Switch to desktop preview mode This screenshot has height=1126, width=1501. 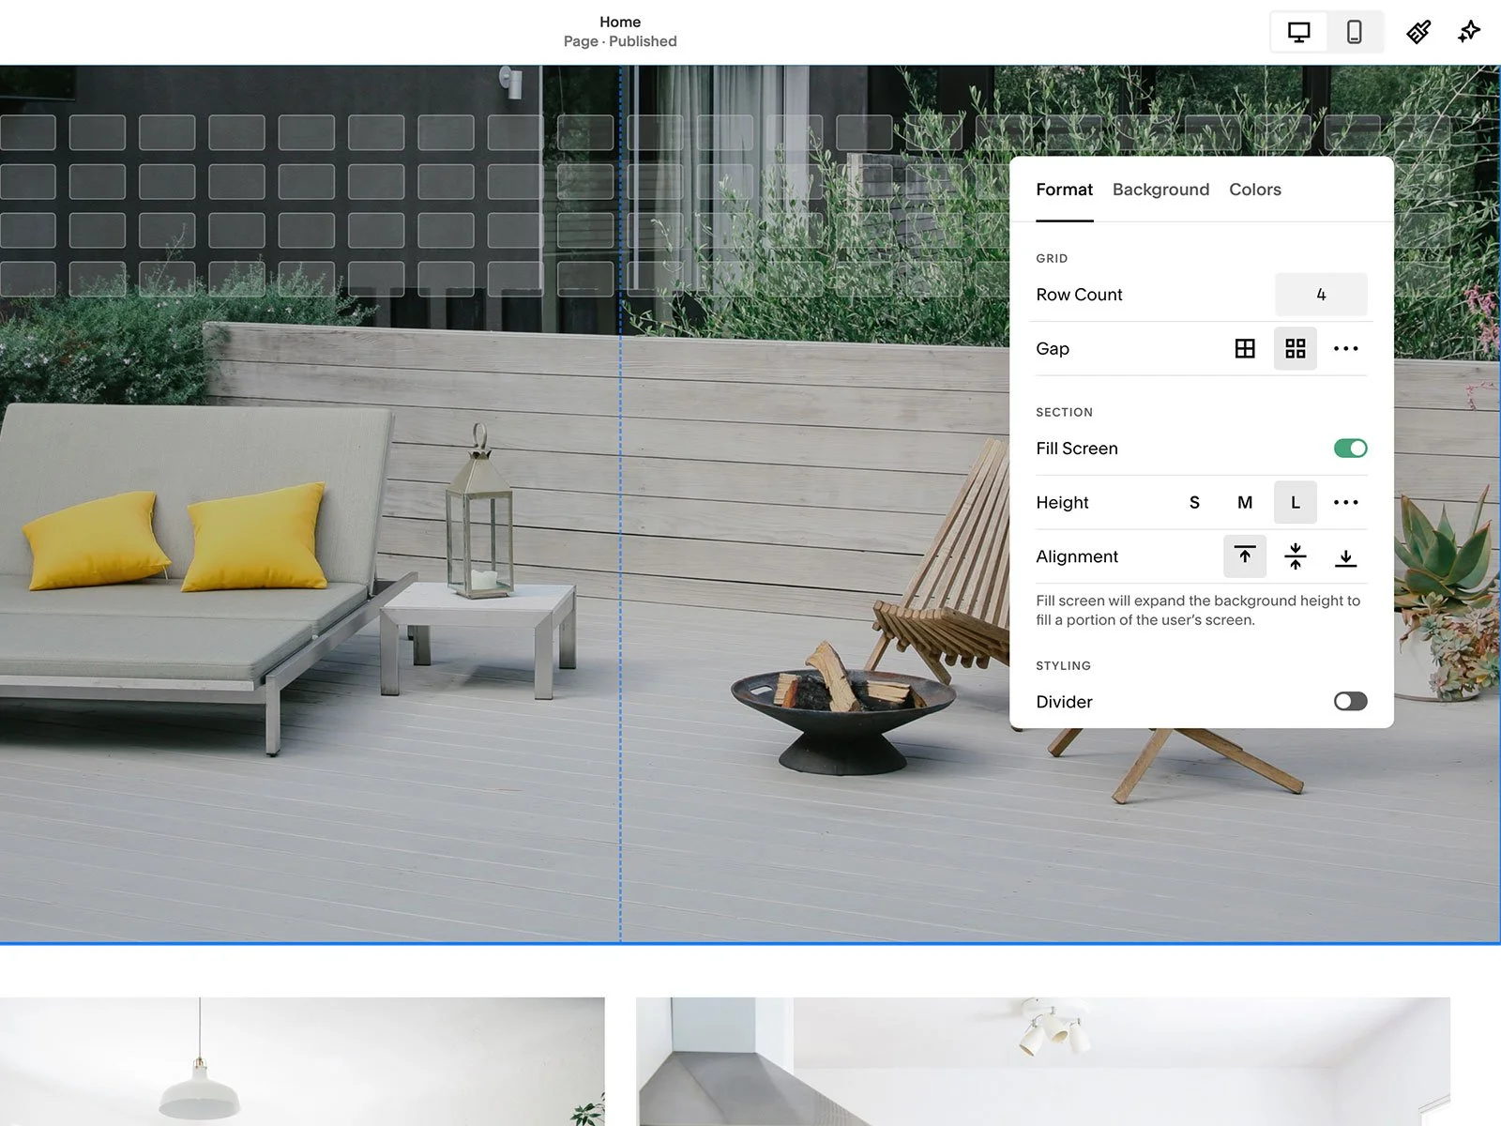click(x=1298, y=31)
